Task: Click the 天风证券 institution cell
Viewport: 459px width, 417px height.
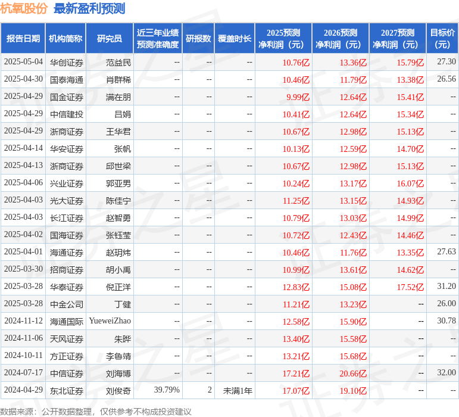Action: (x=67, y=339)
